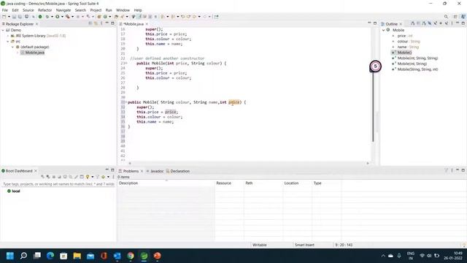This screenshot has width=467, height=263.
Task: Close the Mobile.java editor tab
Action: point(147,24)
